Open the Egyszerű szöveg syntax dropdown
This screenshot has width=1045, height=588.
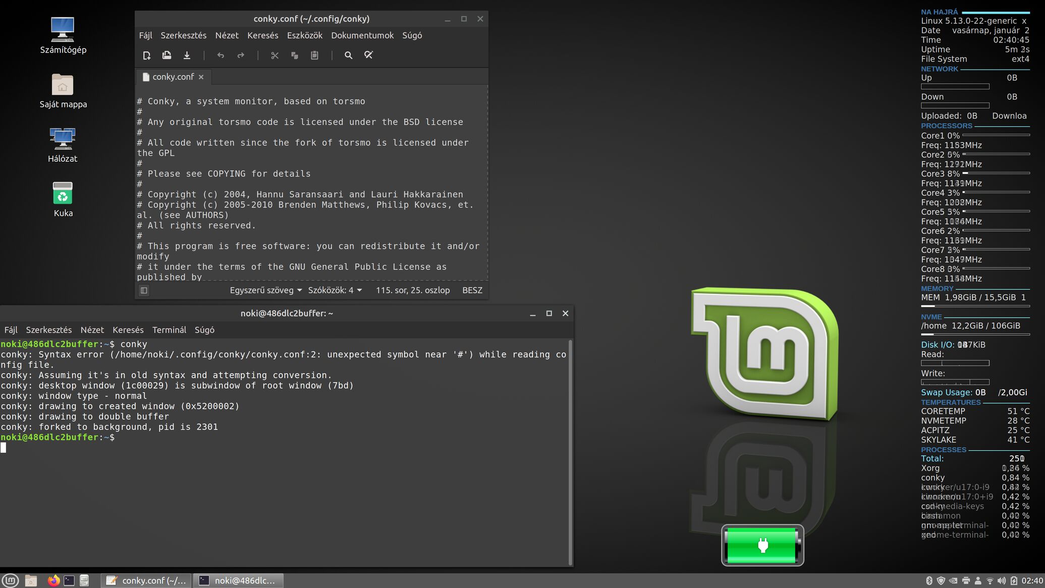coord(266,290)
